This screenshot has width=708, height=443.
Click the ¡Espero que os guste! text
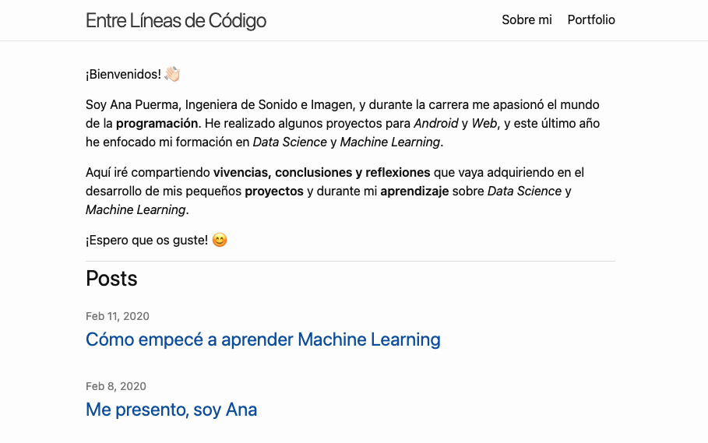tap(146, 240)
